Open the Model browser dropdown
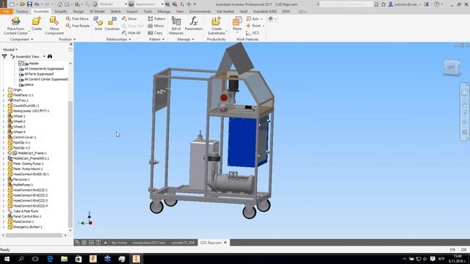 tap(10, 49)
